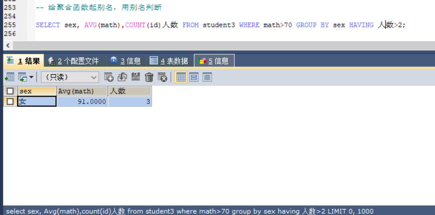Open the 5 信息 tab
The width and height of the screenshot is (435, 215).
click(214, 61)
